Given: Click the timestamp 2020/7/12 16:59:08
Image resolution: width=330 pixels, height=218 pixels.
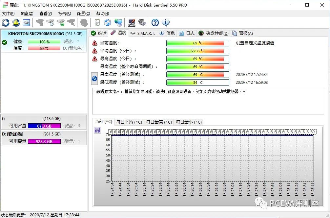Looking at the screenshot, I should tap(252, 82).
